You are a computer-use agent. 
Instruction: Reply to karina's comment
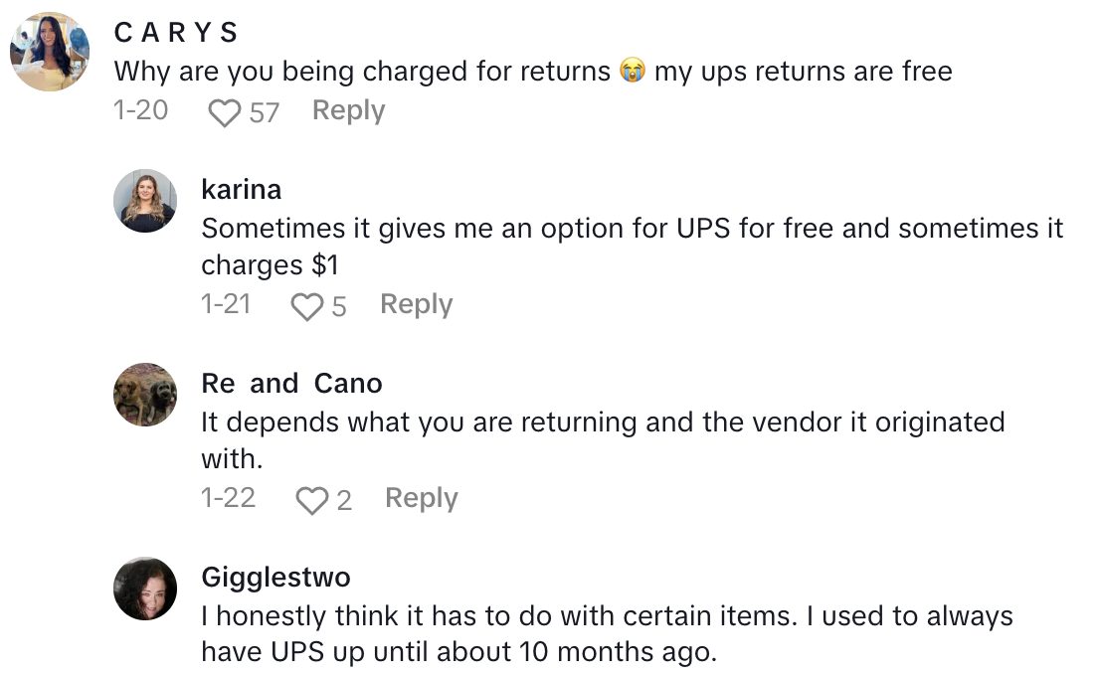[x=416, y=304]
